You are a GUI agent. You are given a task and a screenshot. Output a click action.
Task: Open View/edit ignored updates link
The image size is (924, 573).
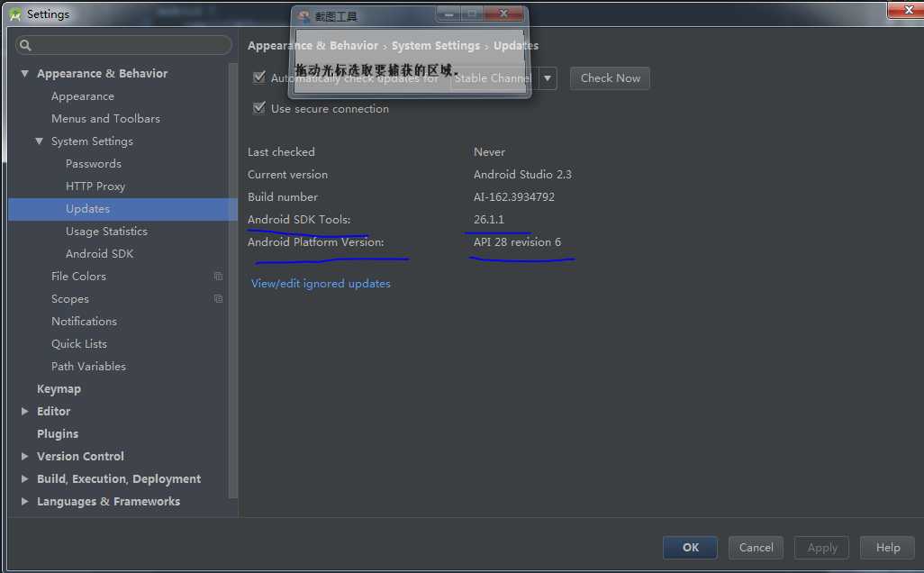tap(321, 284)
